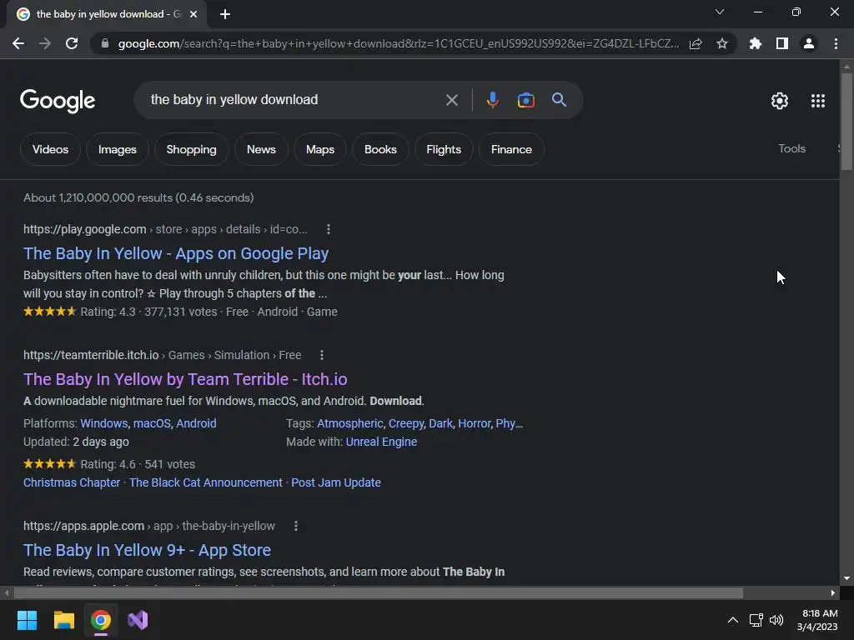Share this page icon in address bar
Viewport: 854px width, 640px height.
point(696,43)
